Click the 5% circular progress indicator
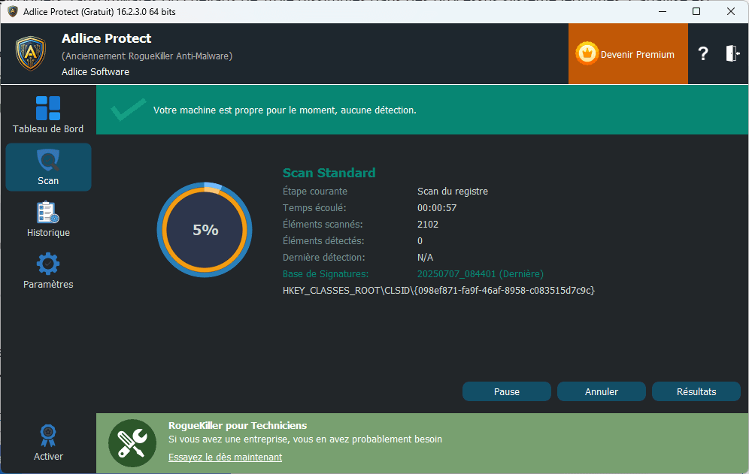The width and height of the screenshot is (749, 474). 205,230
